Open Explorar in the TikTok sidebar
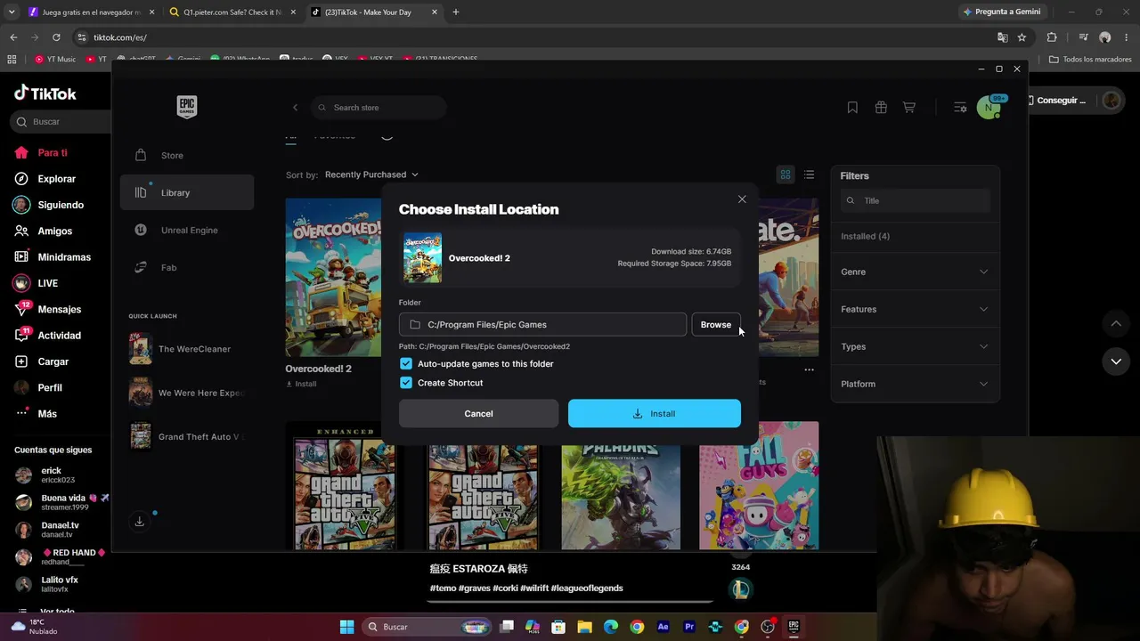Screen dimensions: 1140x641 pyautogui.click(x=56, y=179)
